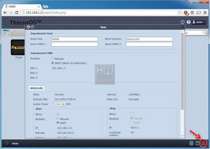Open the Chrome menu hamburger button
The height and width of the screenshot is (149, 210).
[x=205, y=12]
